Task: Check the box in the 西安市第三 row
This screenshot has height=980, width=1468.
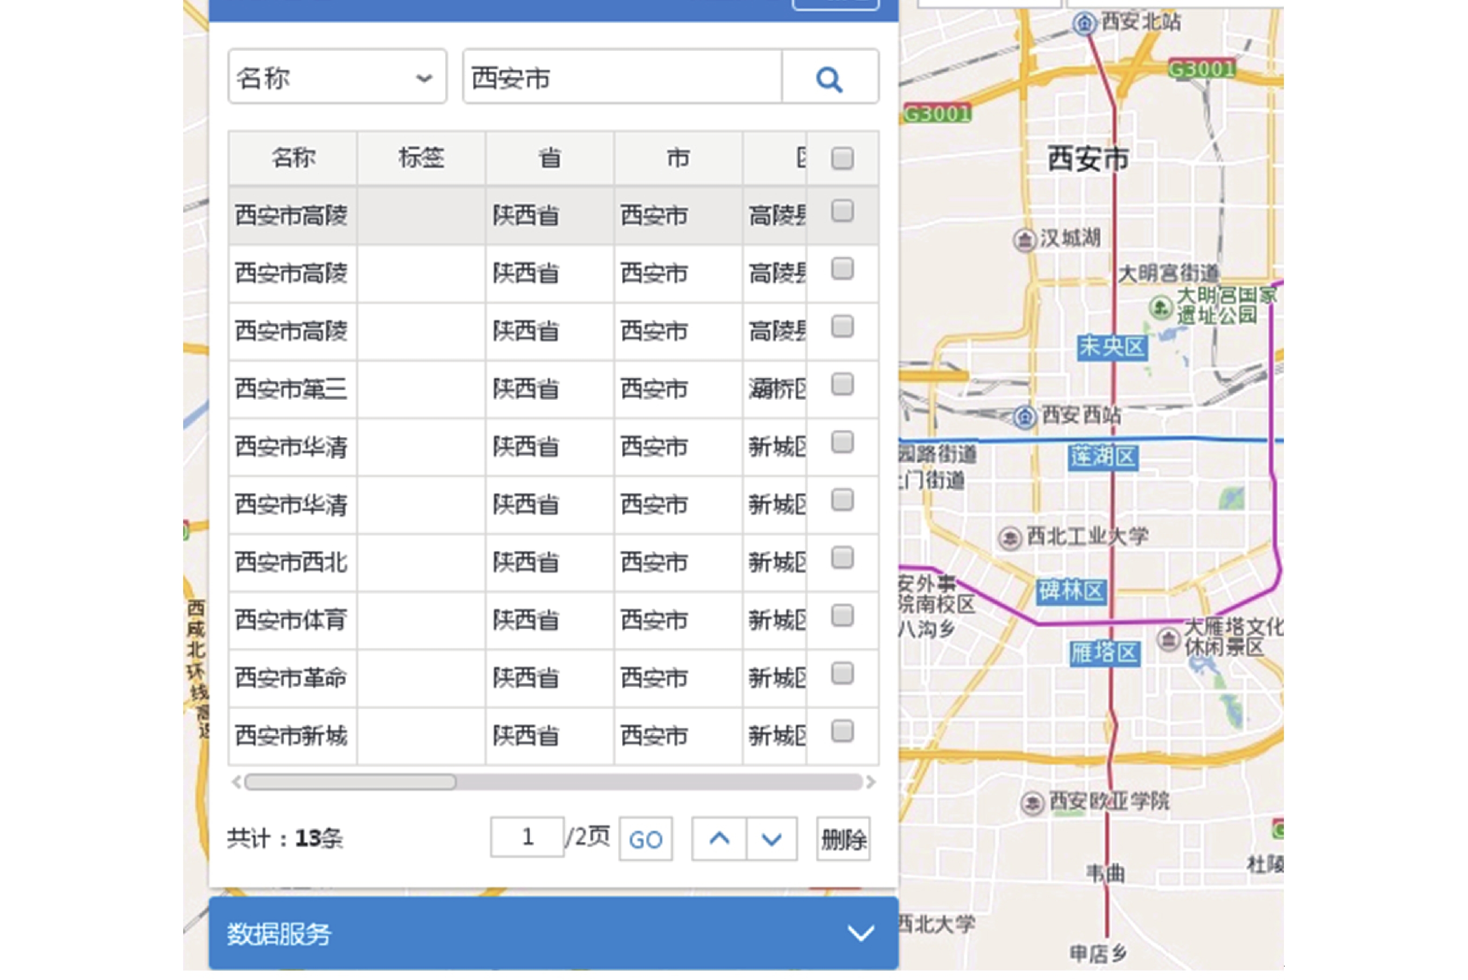Action: tap(843, 384)
